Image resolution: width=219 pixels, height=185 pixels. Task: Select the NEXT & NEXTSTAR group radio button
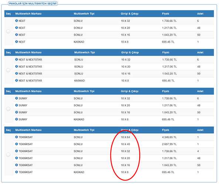pos(8,70)
